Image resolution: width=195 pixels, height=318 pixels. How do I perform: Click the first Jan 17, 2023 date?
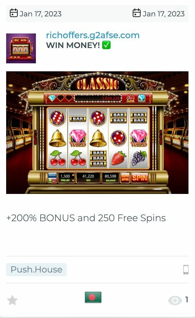[x=41, y=14]
